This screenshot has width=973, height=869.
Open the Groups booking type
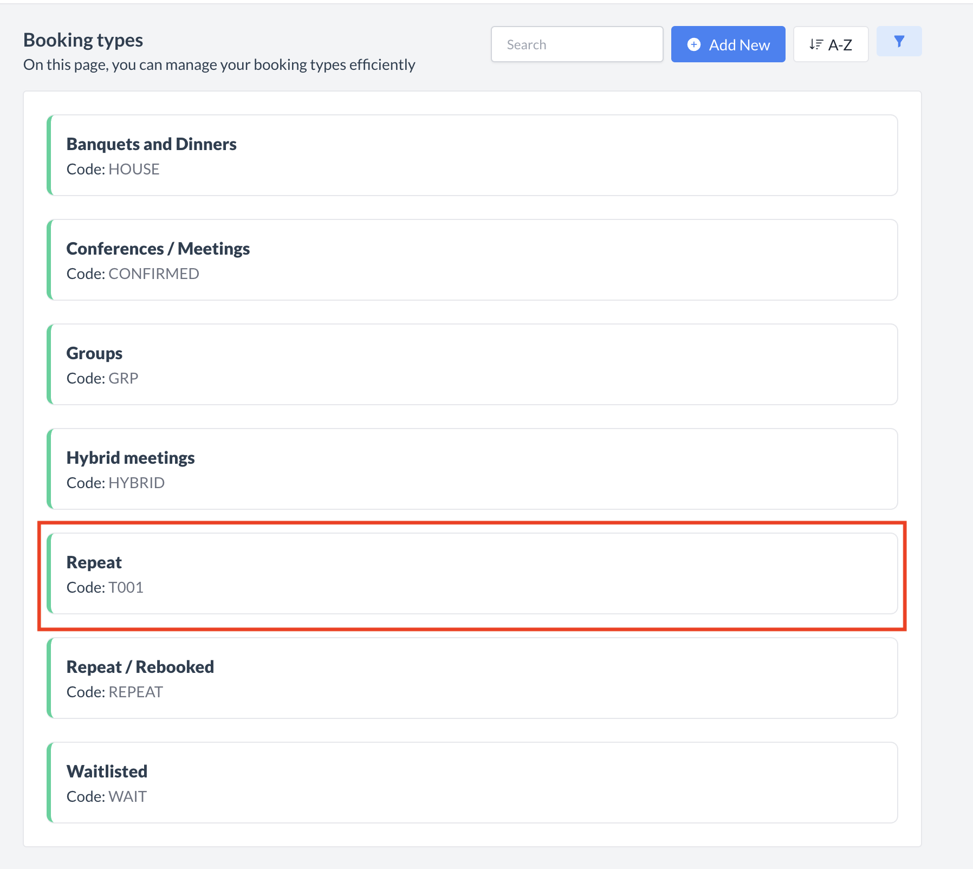click(x=473, y=365)
